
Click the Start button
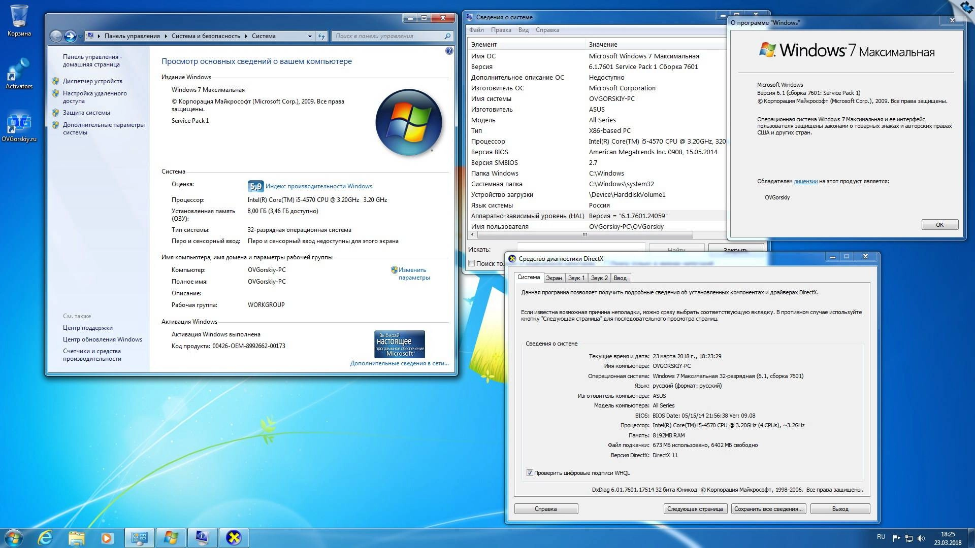pos(13,537)
